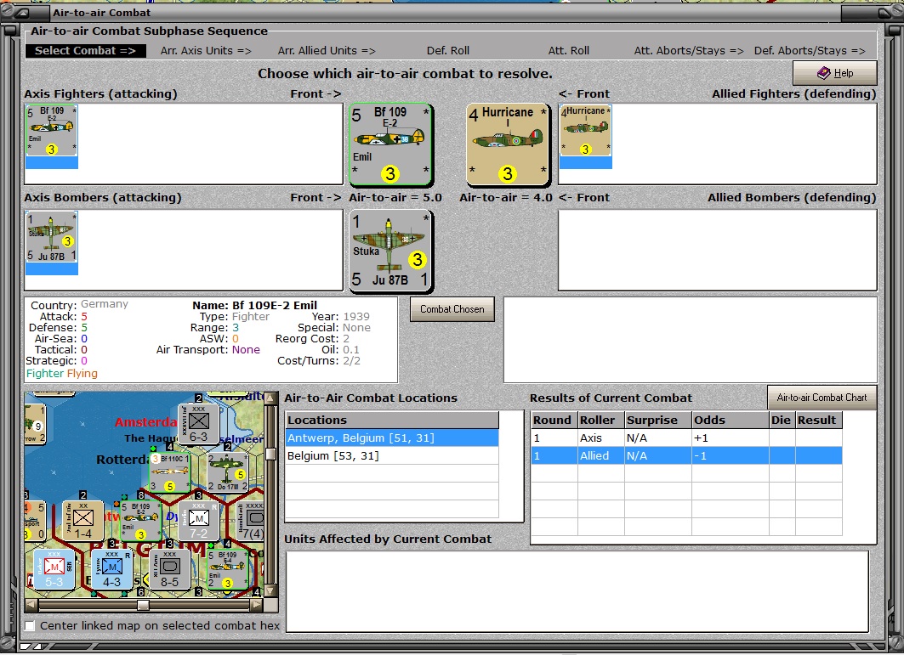Click the map's vertical scrollbar up arrow

coord(270,398)
